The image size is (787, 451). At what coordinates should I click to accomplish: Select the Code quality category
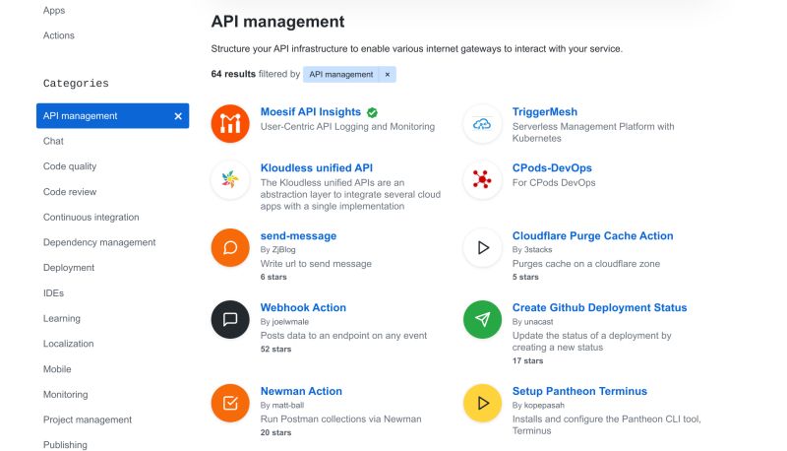coord(69,166)
